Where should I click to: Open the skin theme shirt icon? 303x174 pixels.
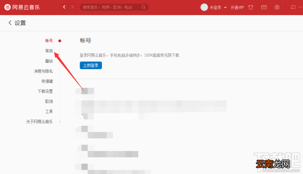point(251,7)
